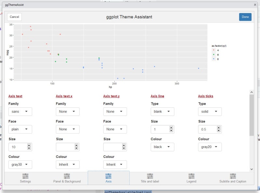Open Axis text Colour dropdown showing gray30

[20, 165]
